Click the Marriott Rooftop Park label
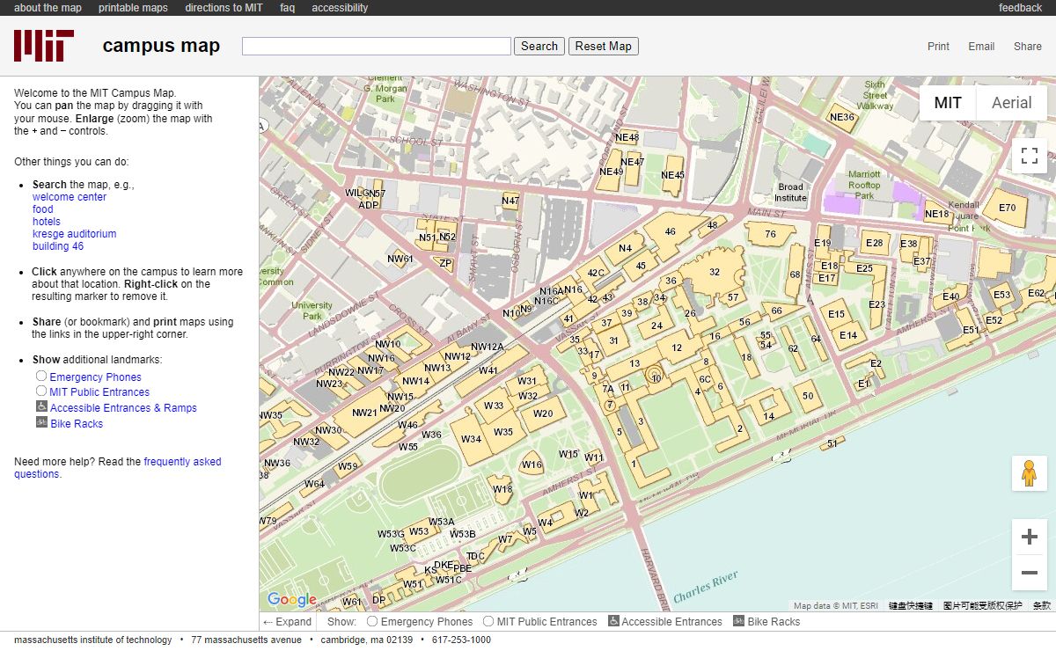 tap(863, 185)
